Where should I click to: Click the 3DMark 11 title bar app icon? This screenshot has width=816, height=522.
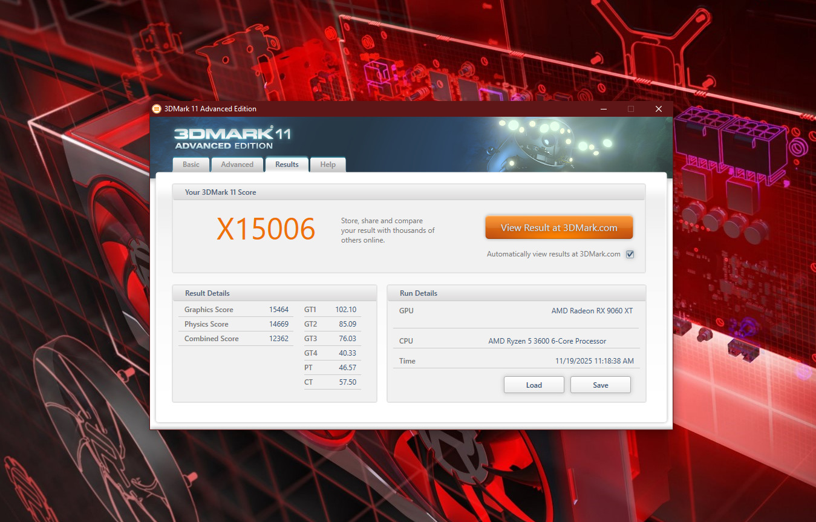[x=157, y=109]
